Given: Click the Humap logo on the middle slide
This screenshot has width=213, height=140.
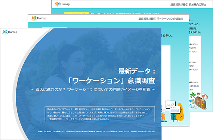Looking at the screenshot, I should pos(39,18).
